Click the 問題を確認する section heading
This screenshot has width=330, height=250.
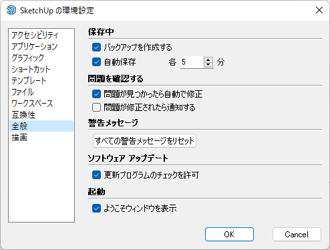pyautogui.click(x=116, y=79)
